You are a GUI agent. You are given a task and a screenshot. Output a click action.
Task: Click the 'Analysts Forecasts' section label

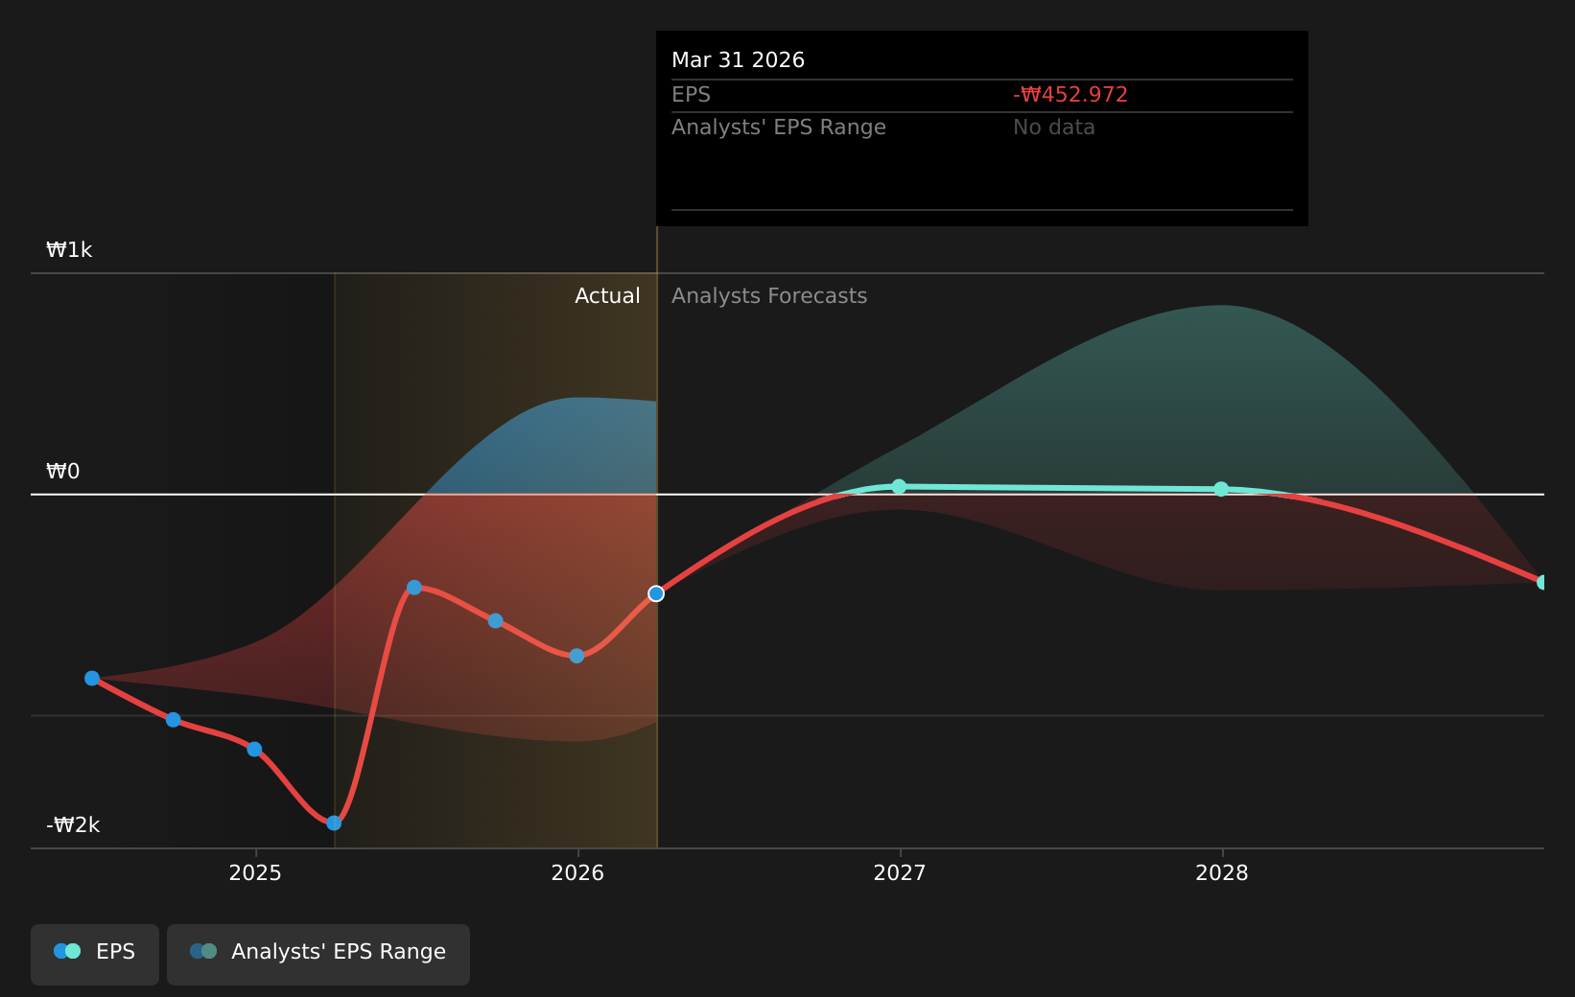pyautogui.click(x=769, y=296)
